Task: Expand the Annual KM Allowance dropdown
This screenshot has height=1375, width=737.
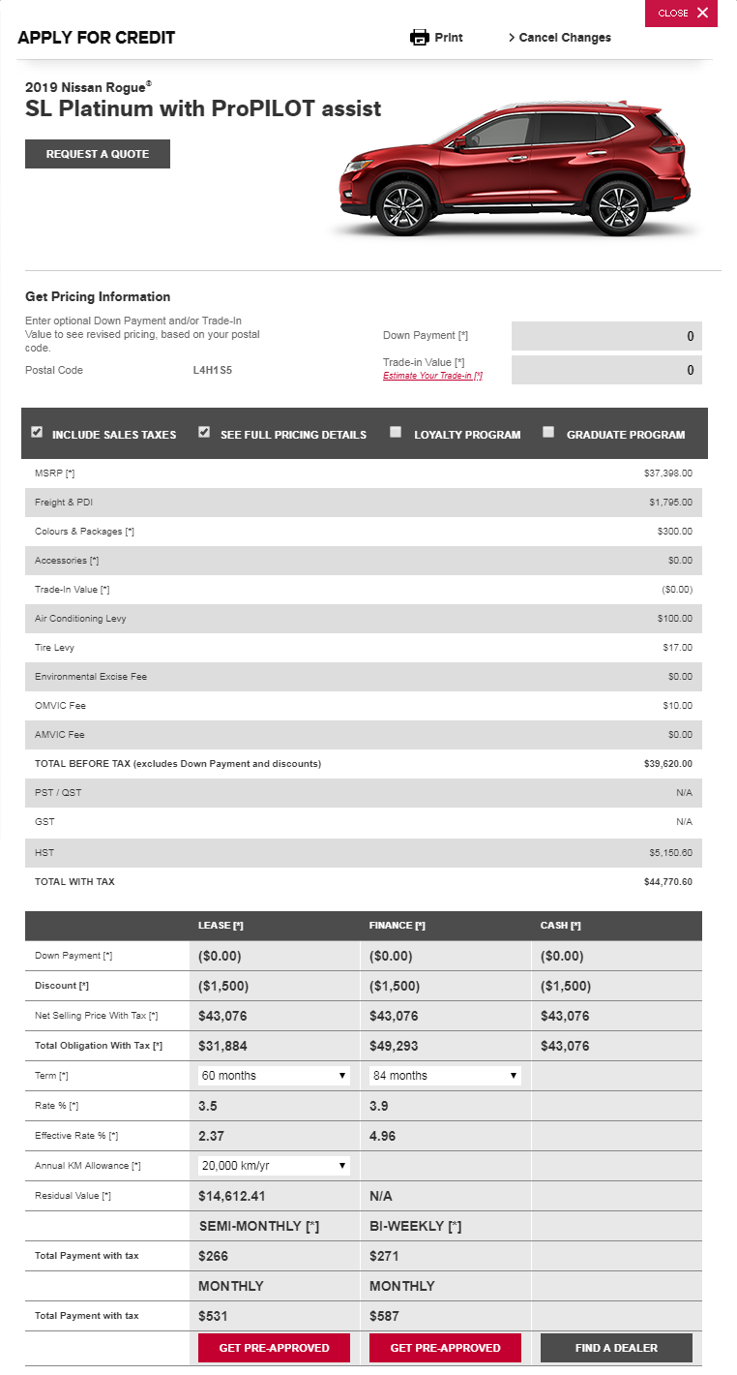Action: (274, 1166)
